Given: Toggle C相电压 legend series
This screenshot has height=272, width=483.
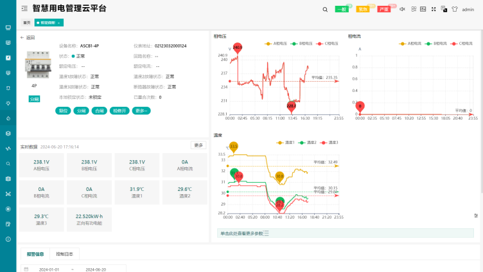Looking at the screenshot, I should coord(327,44).
